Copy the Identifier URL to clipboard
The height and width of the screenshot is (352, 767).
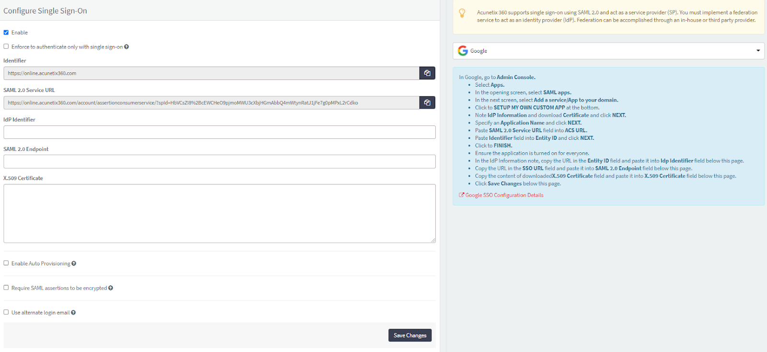427,73
